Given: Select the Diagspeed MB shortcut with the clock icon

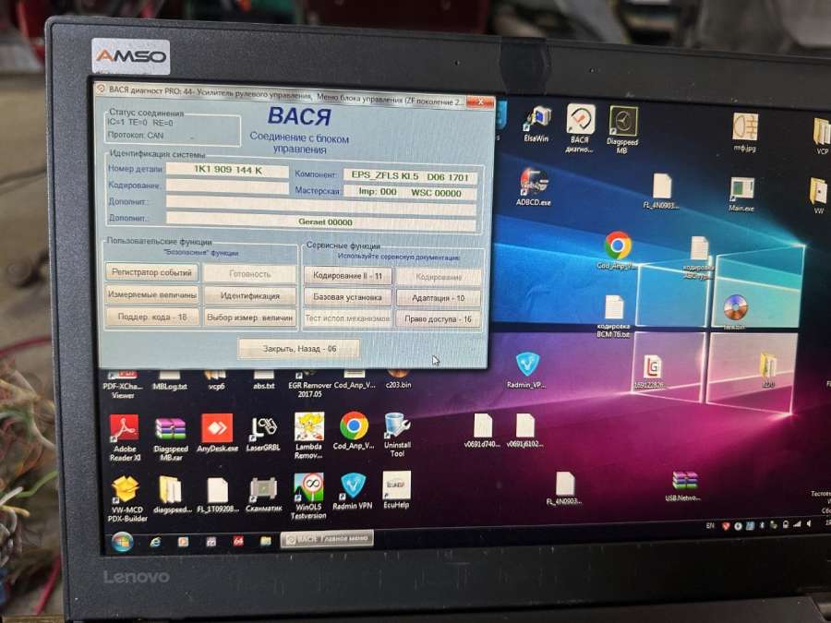Looking at the screenshot, I should [622, 129].
